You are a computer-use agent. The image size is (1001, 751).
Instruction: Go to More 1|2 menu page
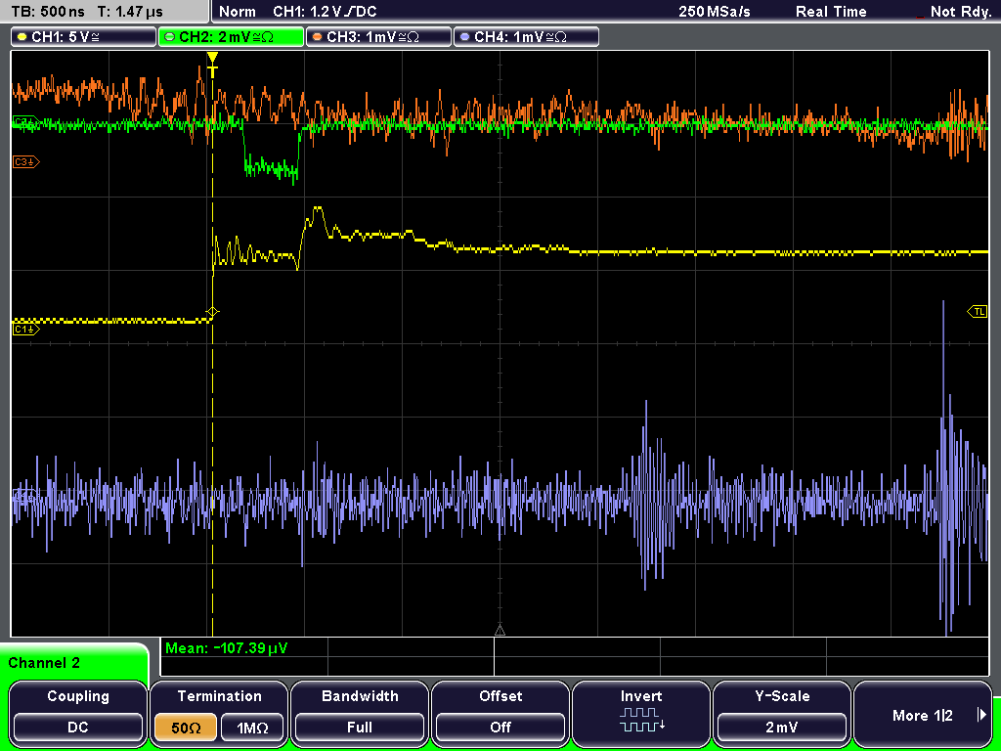(x=922, y=715)
